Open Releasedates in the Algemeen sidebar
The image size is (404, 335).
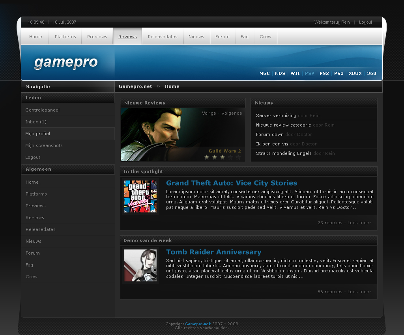68,229
